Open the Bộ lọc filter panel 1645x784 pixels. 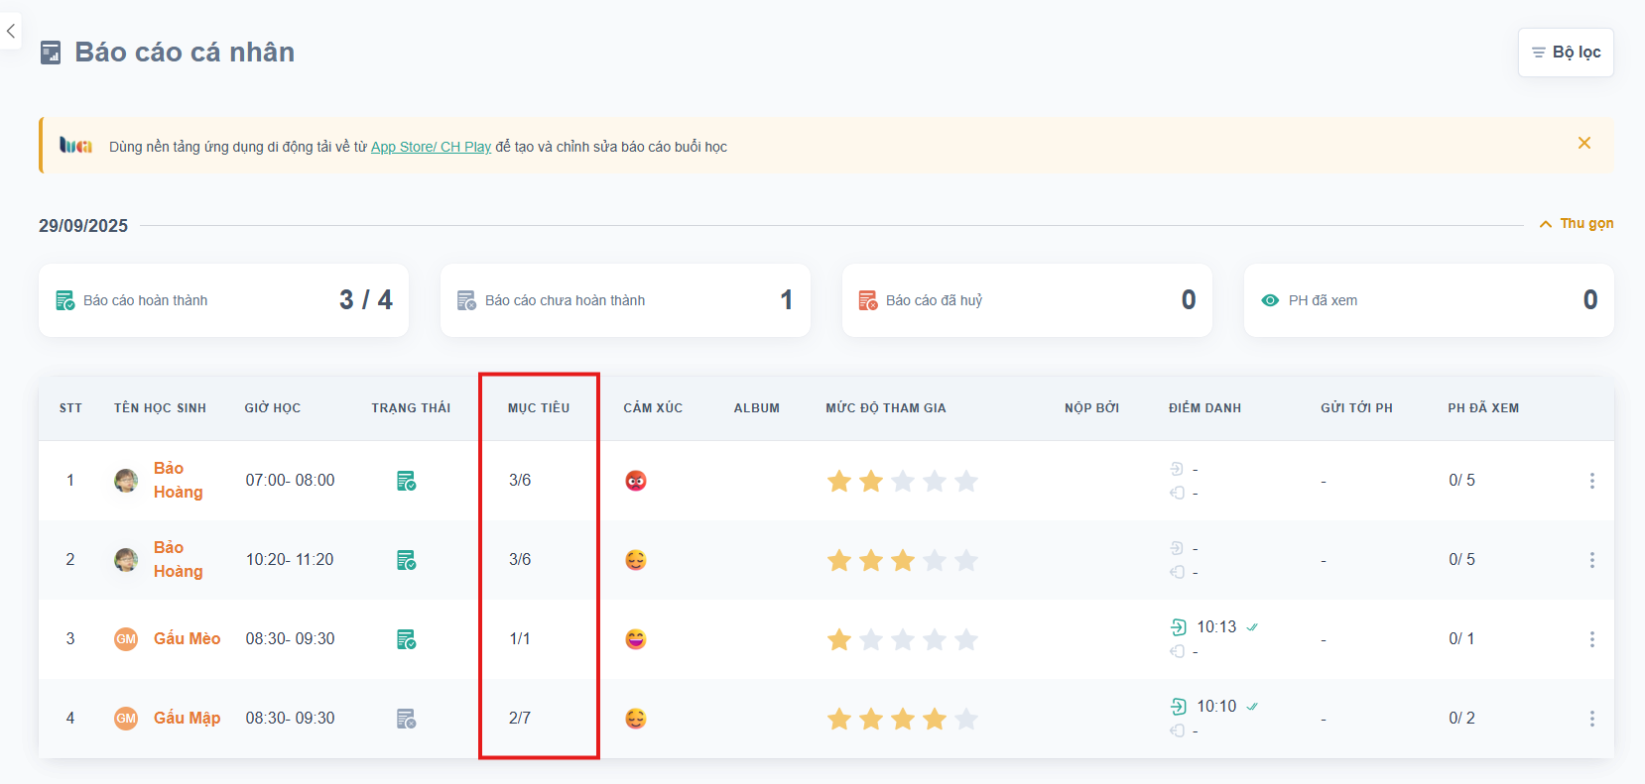point(1566,53)
